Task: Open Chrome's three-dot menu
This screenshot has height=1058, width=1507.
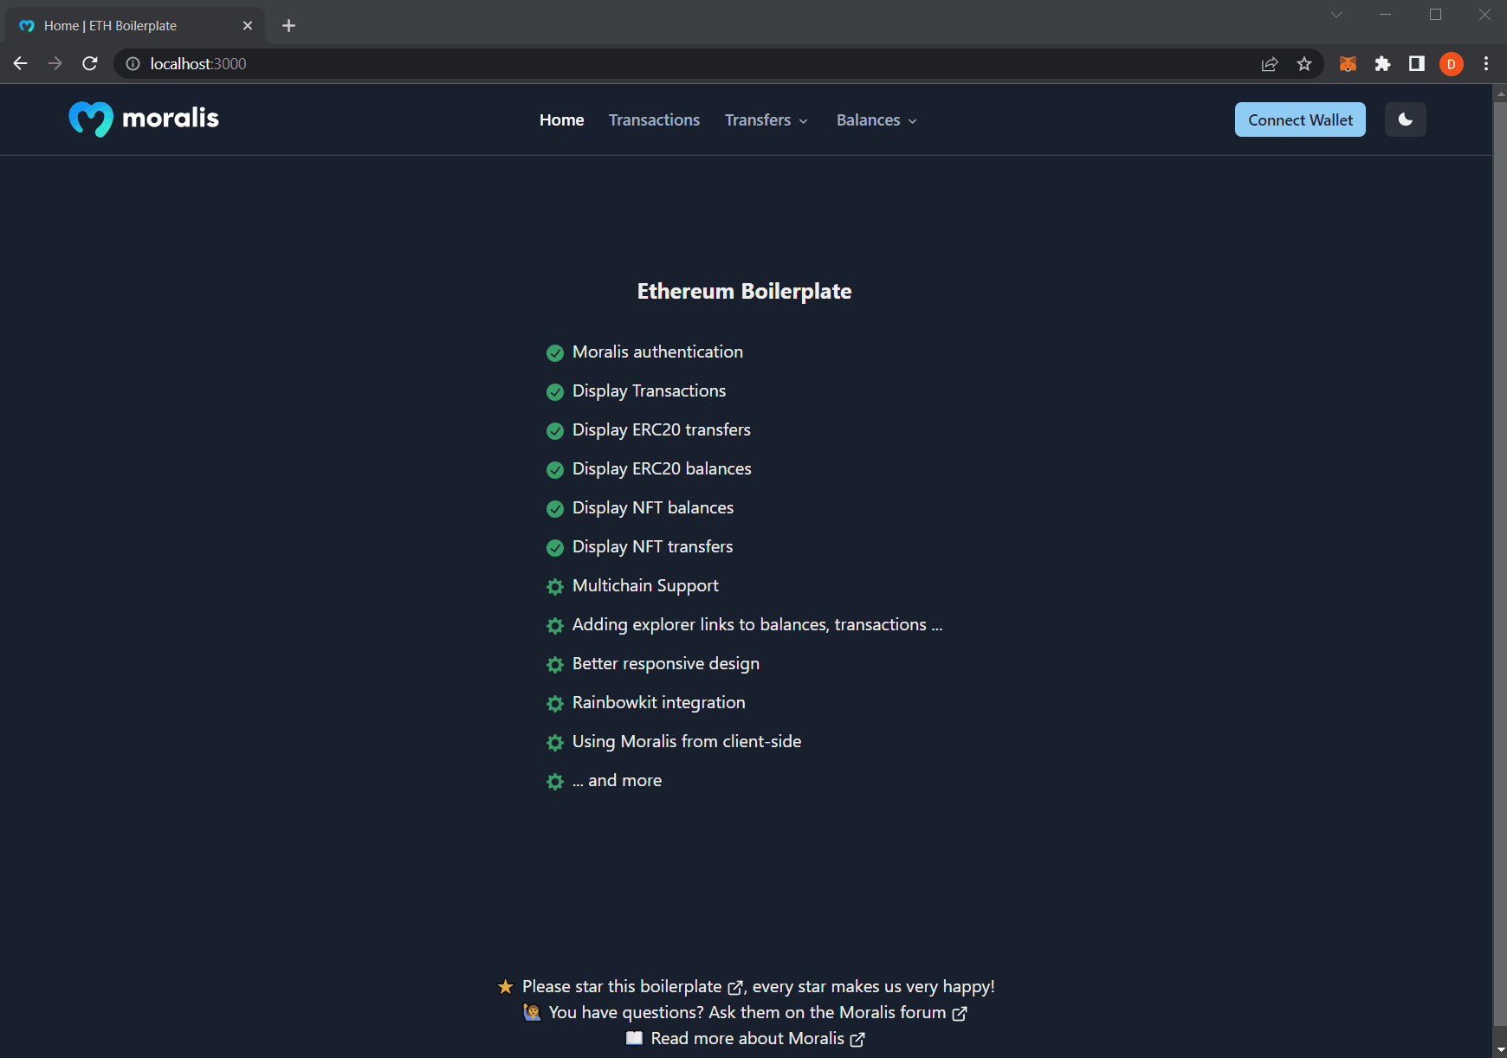Action: (x=1487, y=63)
